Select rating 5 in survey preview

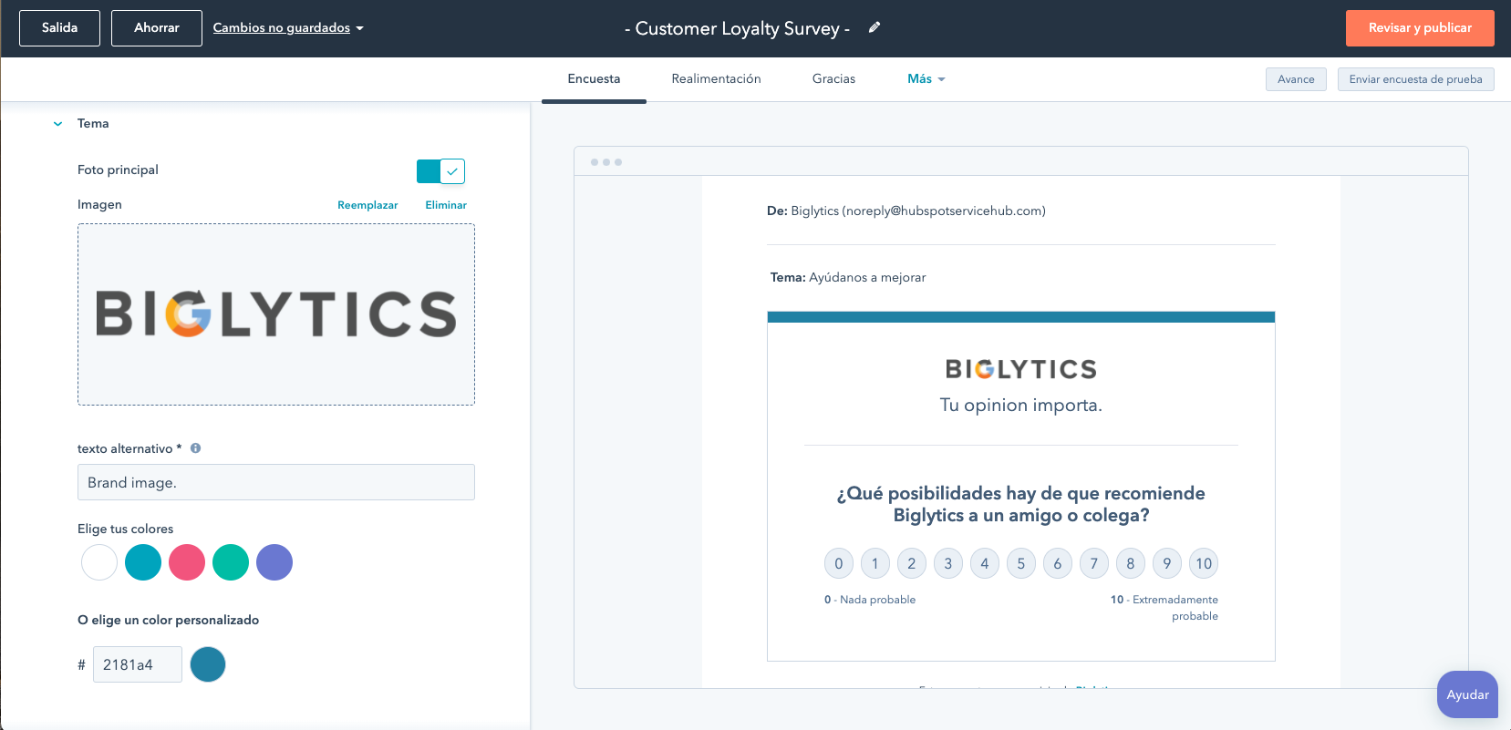tap(1021, 563)
